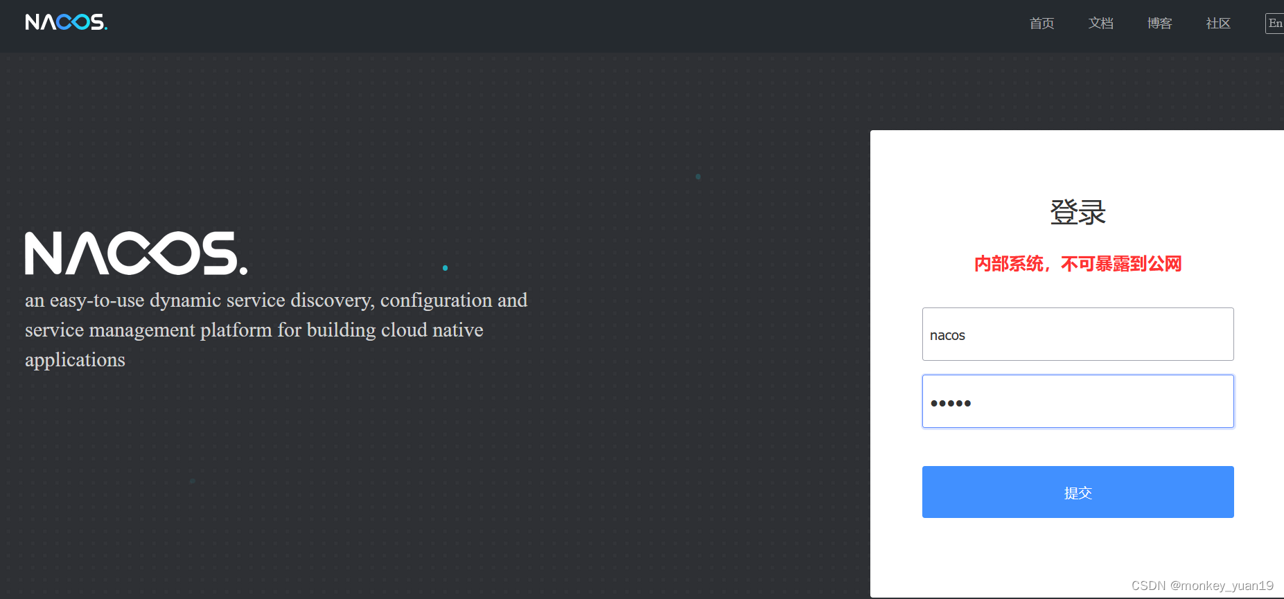The image size is (1284, 599).
Task: Click the NACOS logo in the header
Action: click(x=67, y=22)
